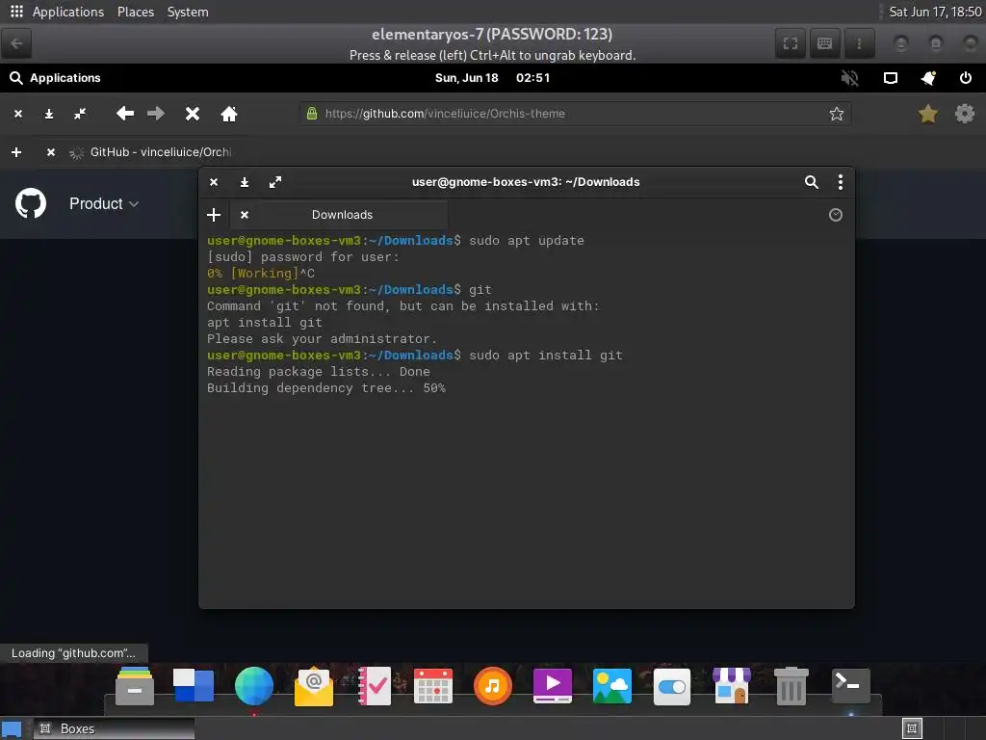986x740 pixels.
Task: Open host Applications menu in top bar
Action: click(x=68, y=12)
